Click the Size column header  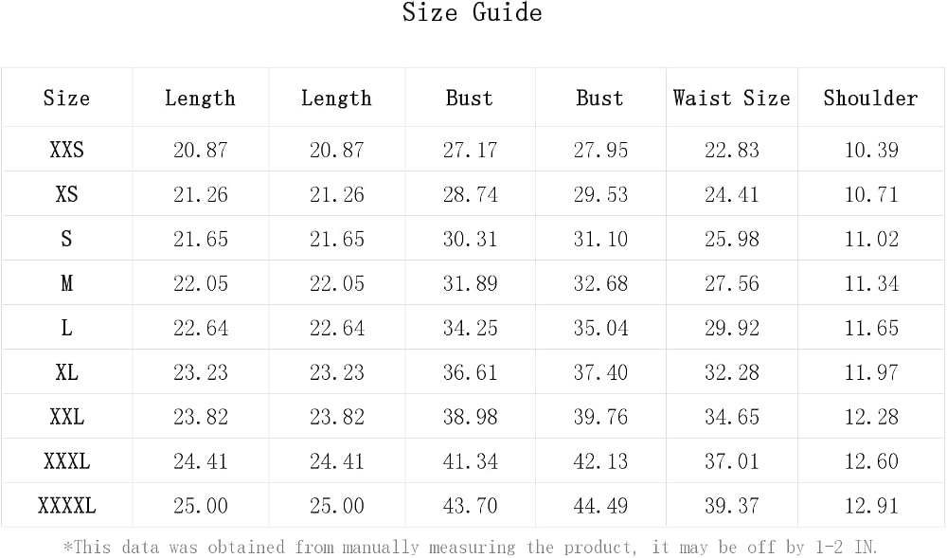point(66,98)
